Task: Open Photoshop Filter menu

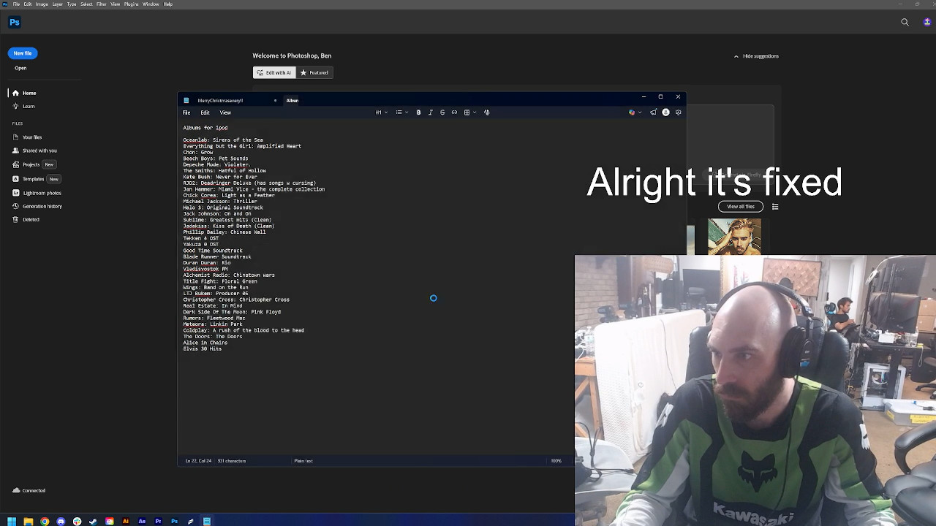Action: click(x=102, y=4)
